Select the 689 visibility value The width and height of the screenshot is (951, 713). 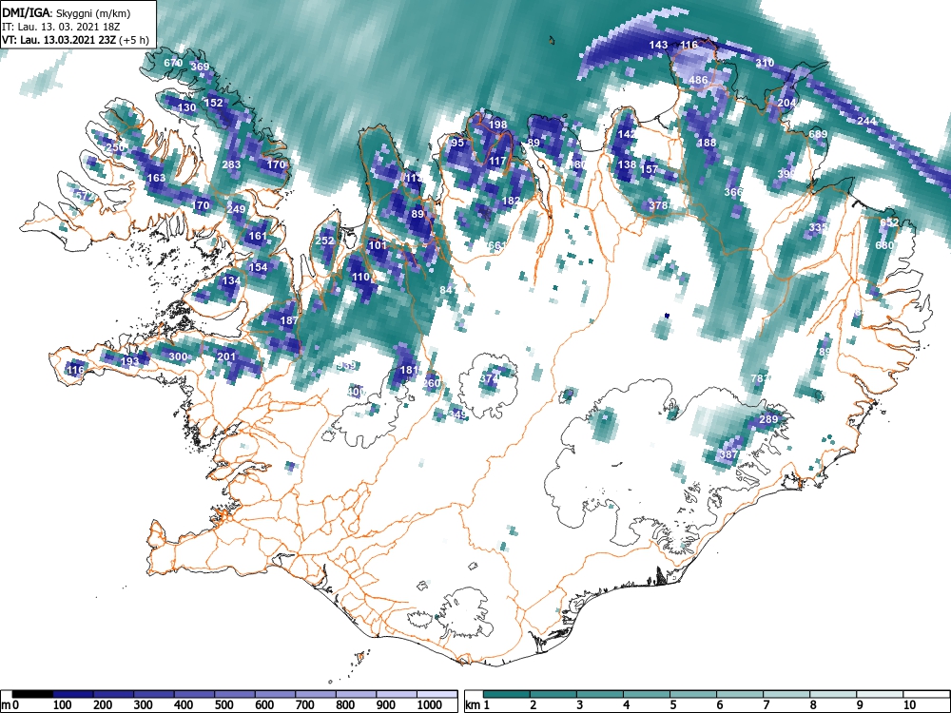coord(818,134)
